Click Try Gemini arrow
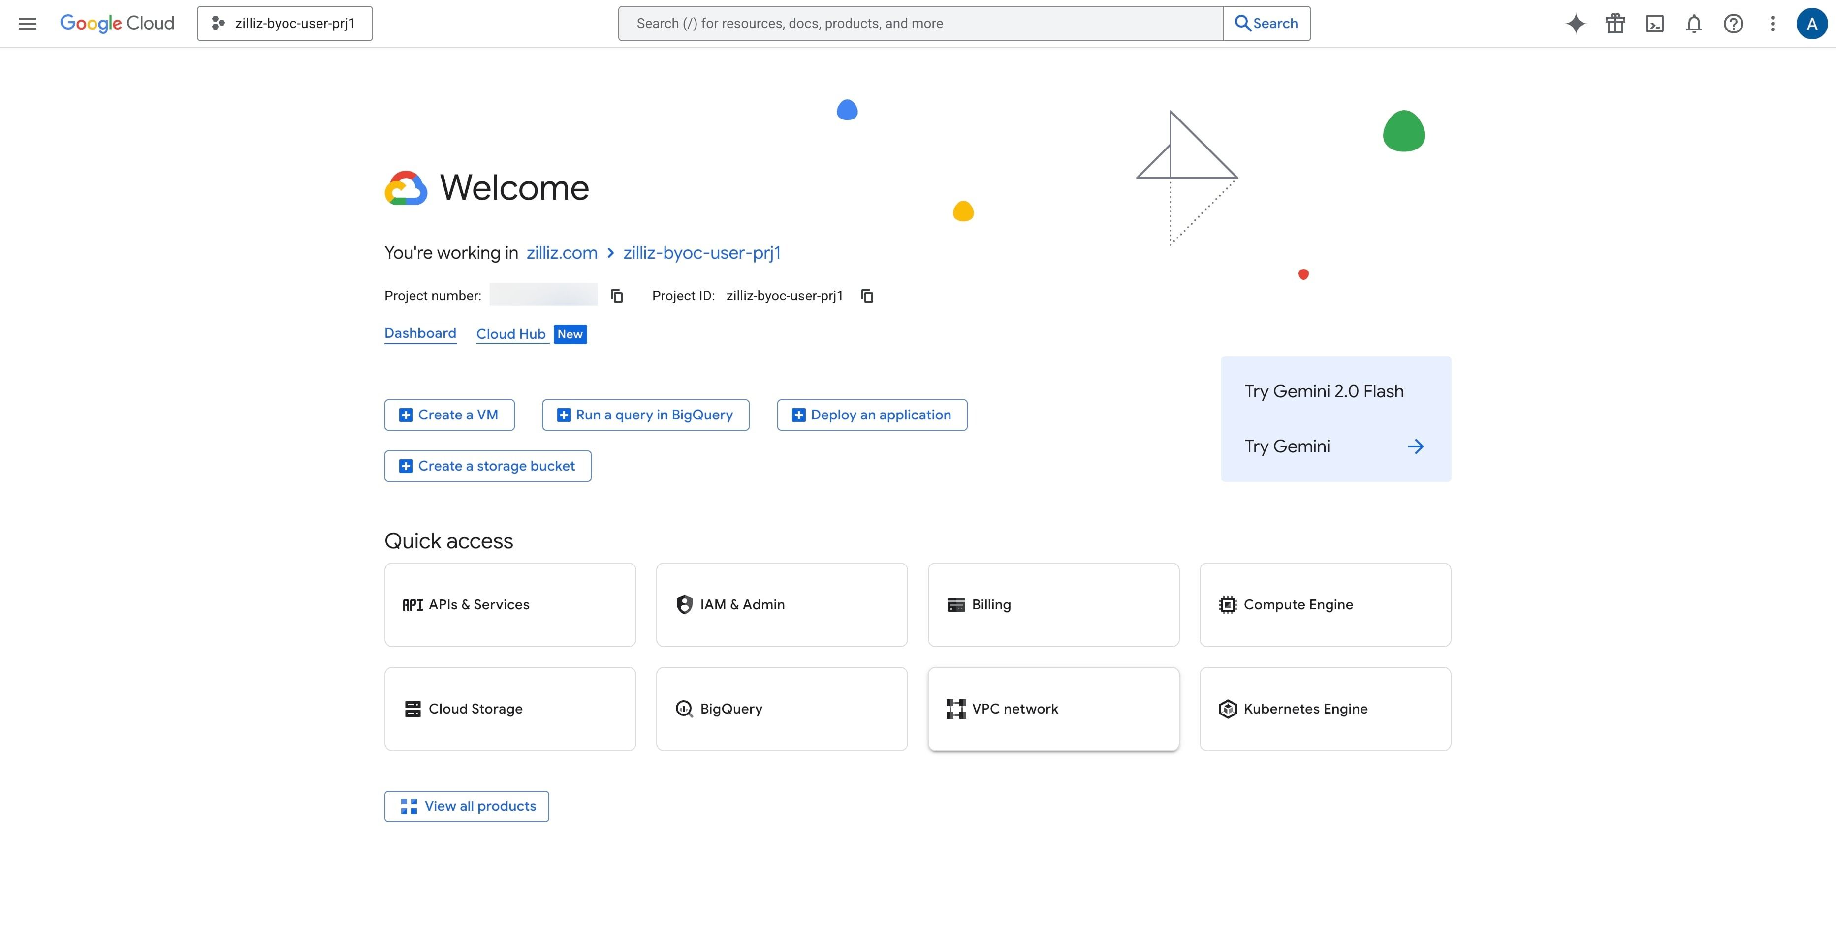This screenshot has width=1836, height=952. (x=1416, y=446)
